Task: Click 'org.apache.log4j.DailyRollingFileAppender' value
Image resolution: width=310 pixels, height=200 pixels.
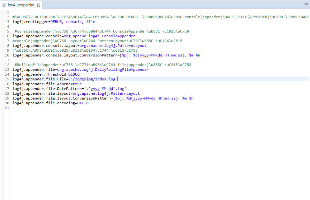Action: coord(103,70)
